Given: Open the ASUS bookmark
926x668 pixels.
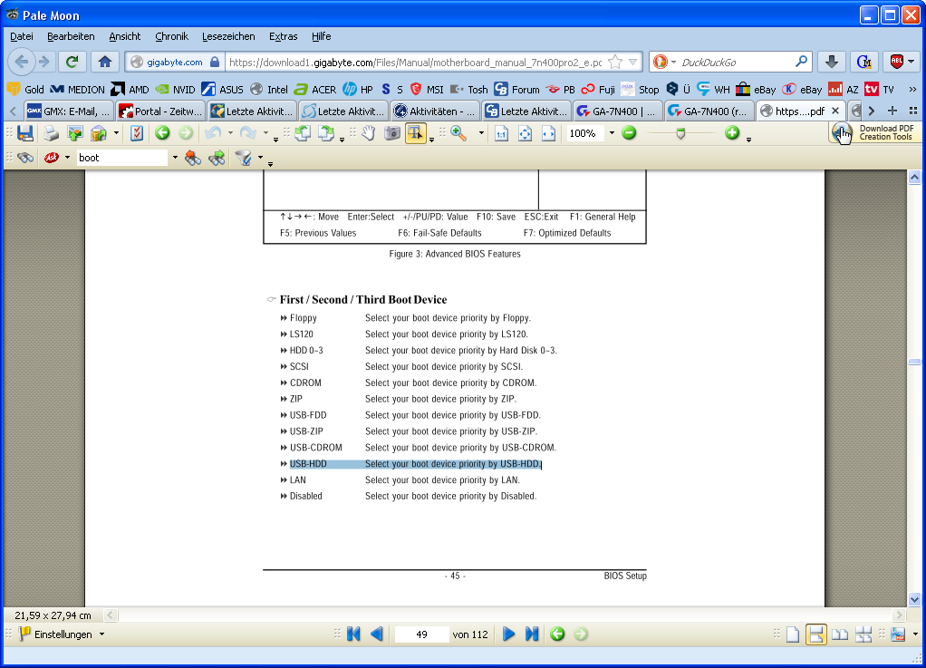Looking at the screenshot, I should (223, 89).
